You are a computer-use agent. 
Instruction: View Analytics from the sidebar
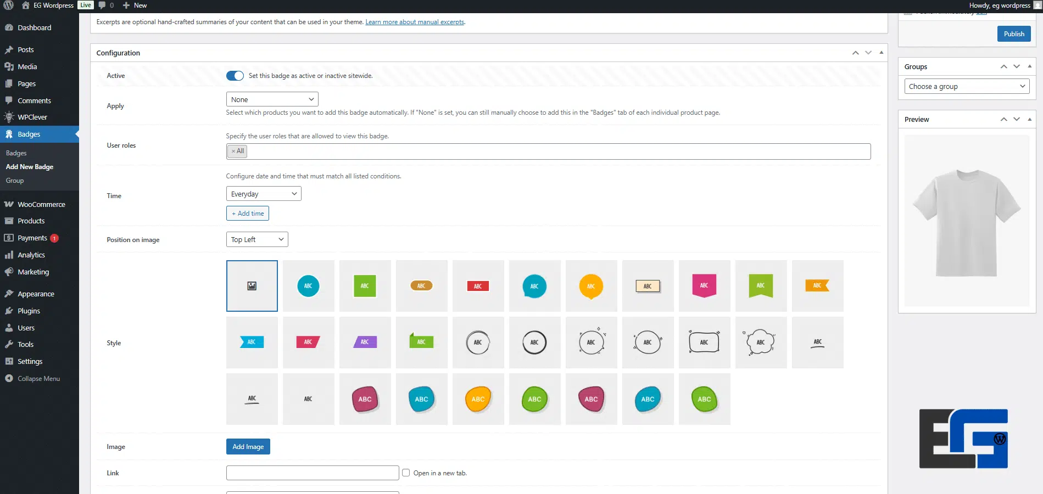(31, 255)
